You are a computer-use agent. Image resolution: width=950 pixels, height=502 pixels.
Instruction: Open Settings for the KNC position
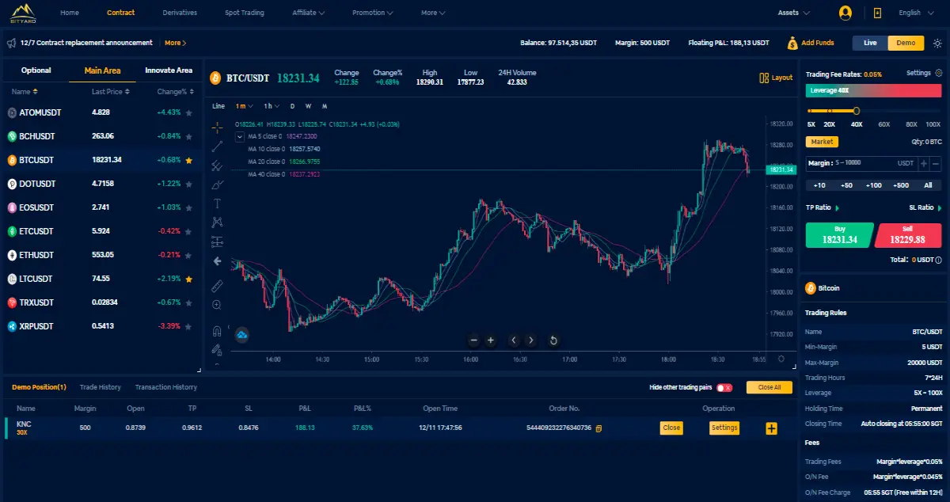coord(724,428)
